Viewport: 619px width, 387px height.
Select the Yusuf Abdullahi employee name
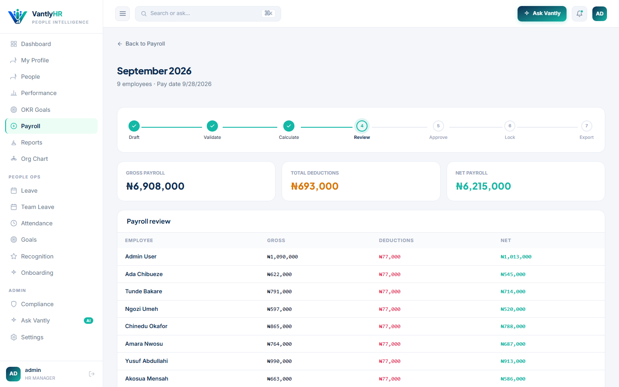(x=147, y=361)
